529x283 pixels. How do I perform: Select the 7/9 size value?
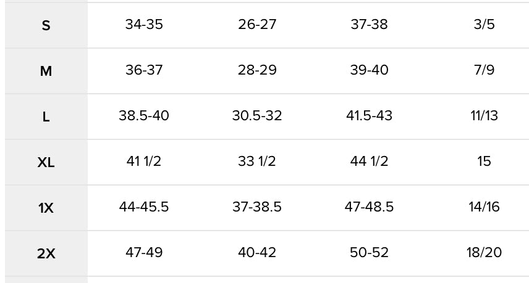484,70
